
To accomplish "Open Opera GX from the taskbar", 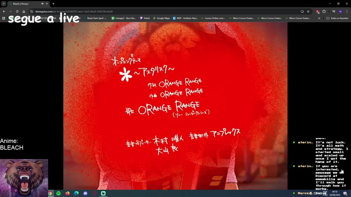I will (94, 193).
